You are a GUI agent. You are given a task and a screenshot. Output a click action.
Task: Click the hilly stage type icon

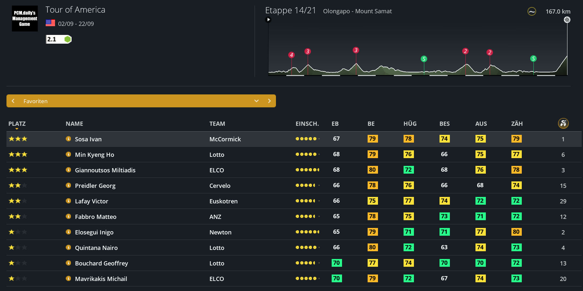coord(532,12)
